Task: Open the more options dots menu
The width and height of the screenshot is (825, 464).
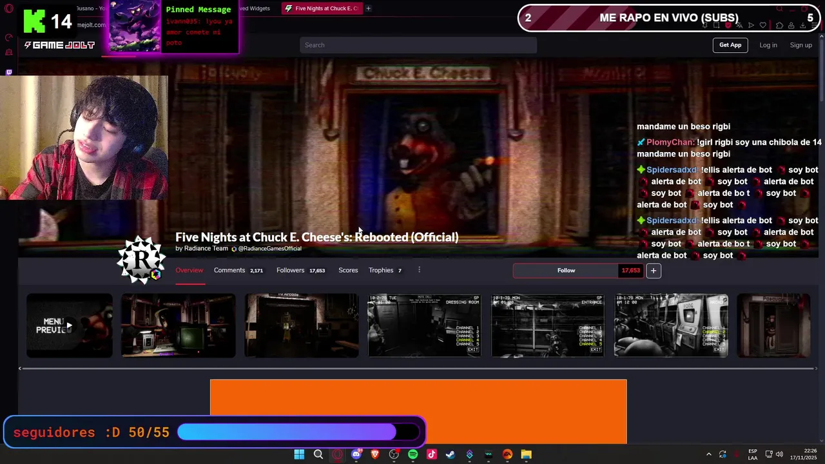Action: click(419, 270)
